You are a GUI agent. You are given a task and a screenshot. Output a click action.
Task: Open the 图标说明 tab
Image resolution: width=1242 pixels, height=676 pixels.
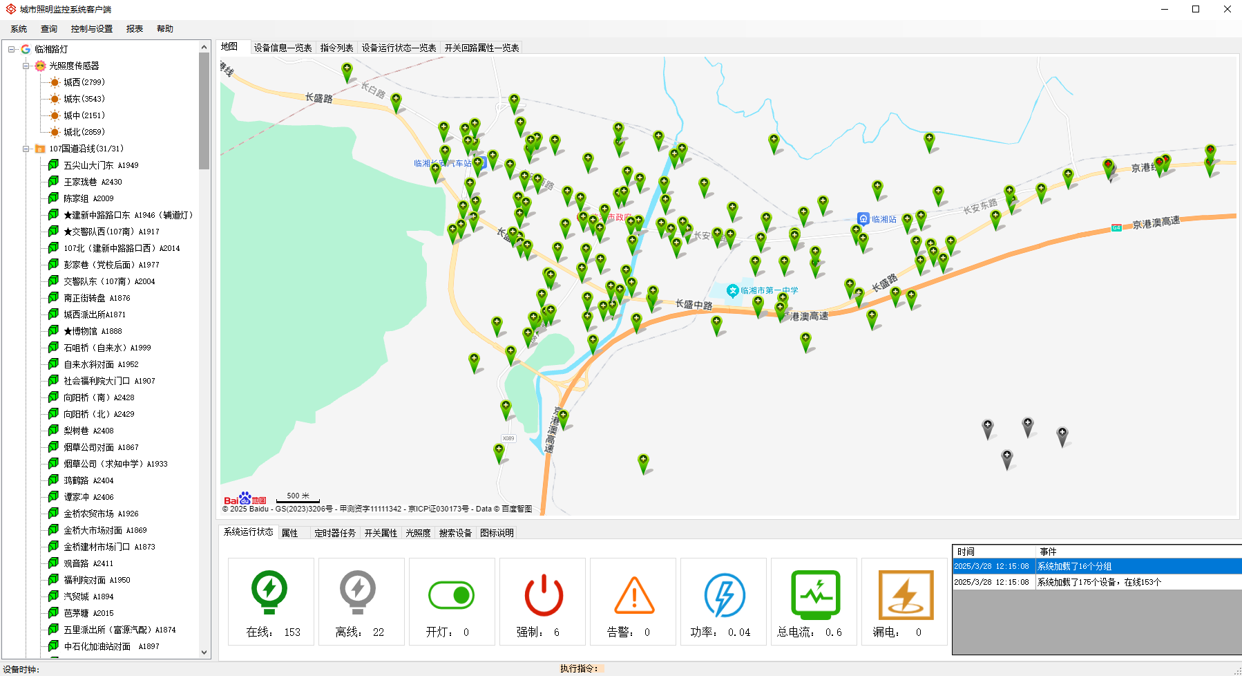(497, 533)
